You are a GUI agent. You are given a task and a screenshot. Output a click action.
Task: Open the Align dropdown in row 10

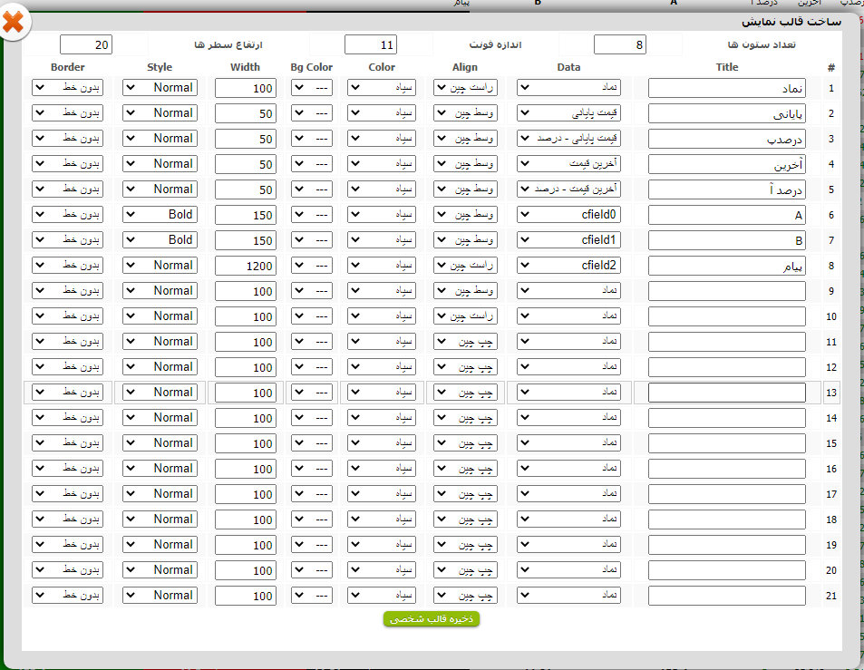tap(465, 316)
